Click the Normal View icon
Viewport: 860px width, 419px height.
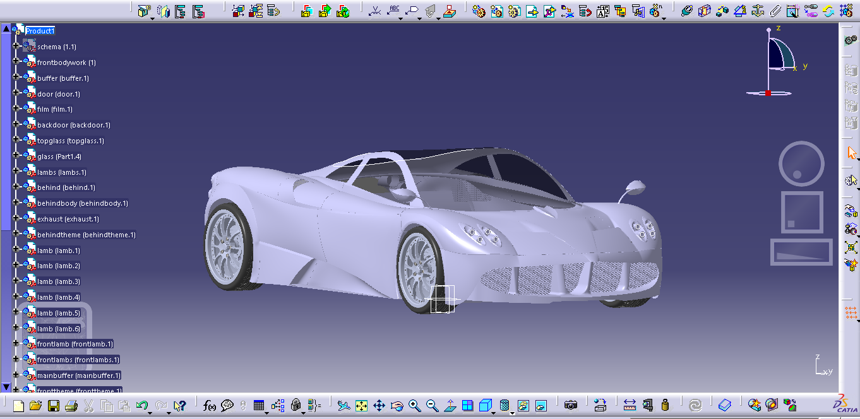point(449,405)
